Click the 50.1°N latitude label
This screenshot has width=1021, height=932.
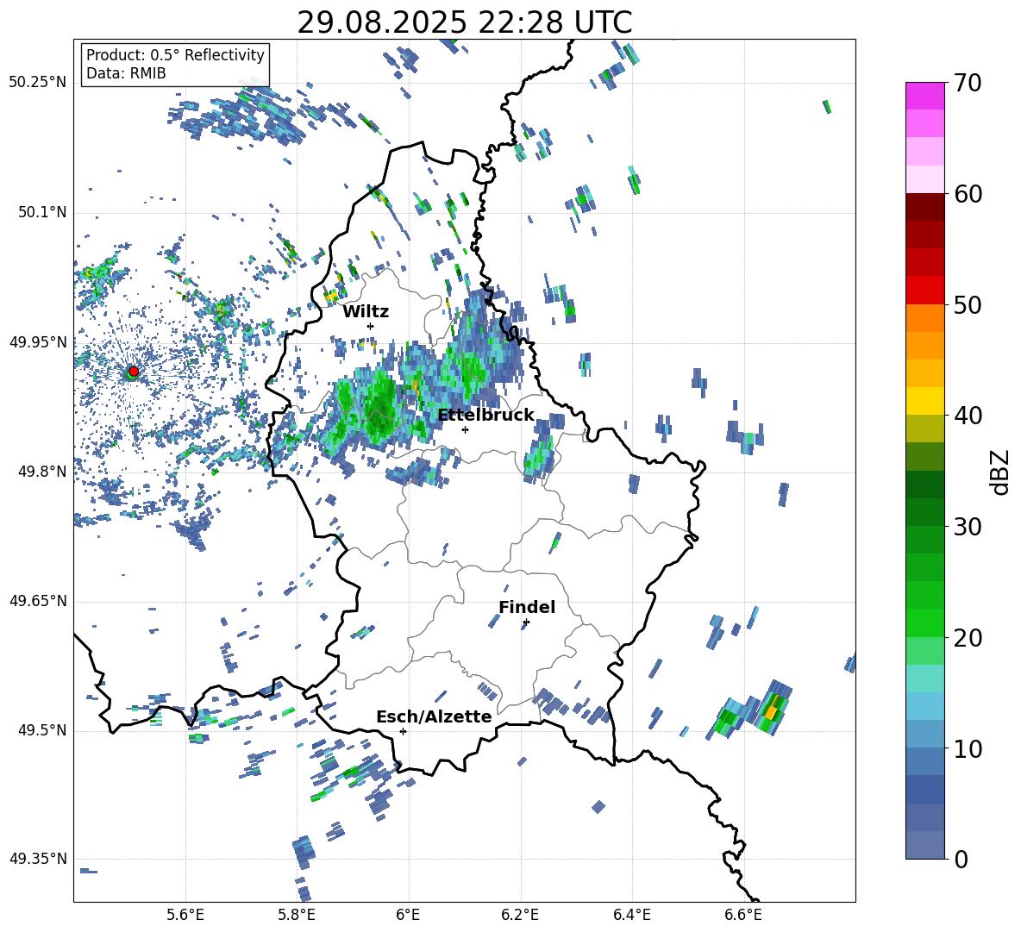pyautogui.click(x=42, y=212)
